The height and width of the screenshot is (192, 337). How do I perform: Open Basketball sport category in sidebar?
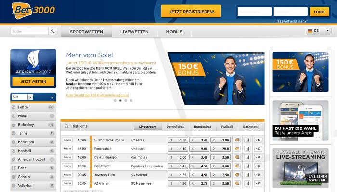pyautogui.click(x=33, y=142)
